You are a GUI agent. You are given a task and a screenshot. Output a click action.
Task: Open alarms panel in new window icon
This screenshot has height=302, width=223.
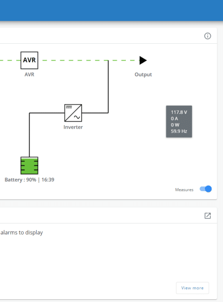[x=208, y=216]
